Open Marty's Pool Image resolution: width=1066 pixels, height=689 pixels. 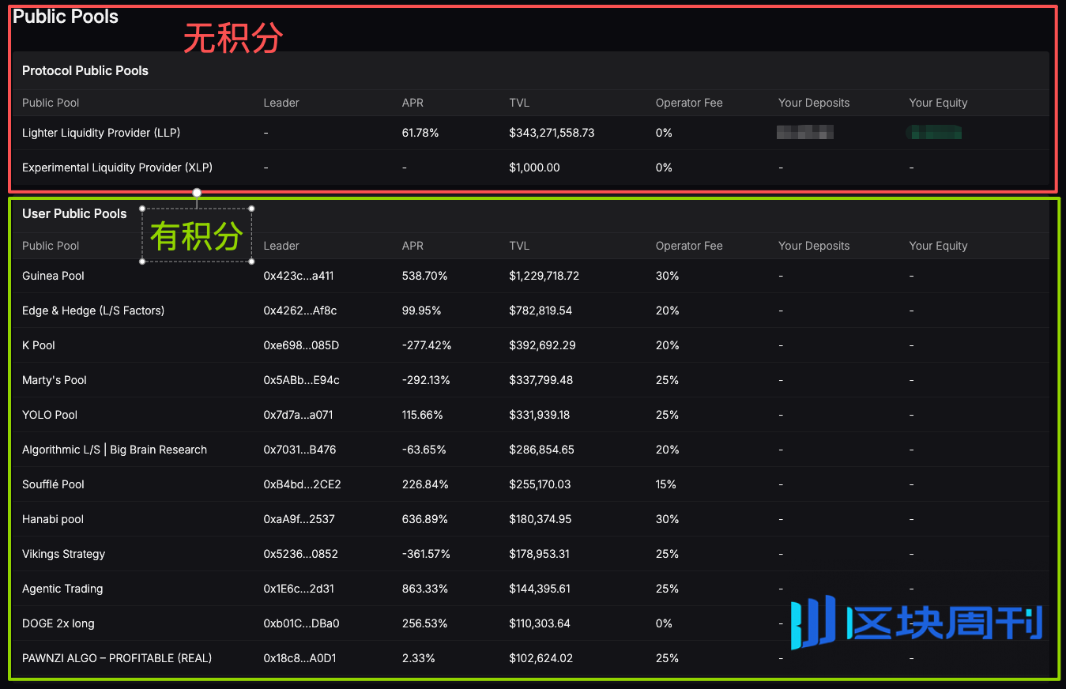[54, 380]
